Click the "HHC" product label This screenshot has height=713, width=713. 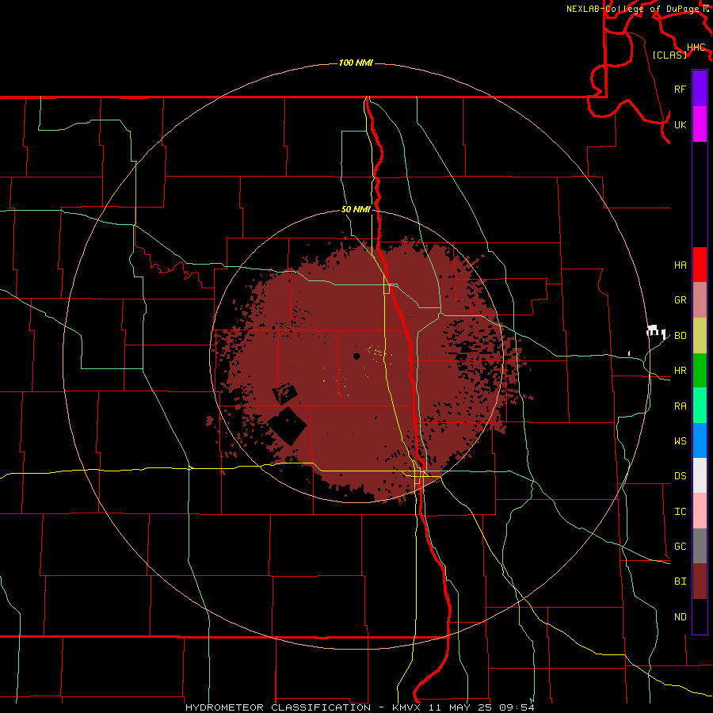pos(696,48)
